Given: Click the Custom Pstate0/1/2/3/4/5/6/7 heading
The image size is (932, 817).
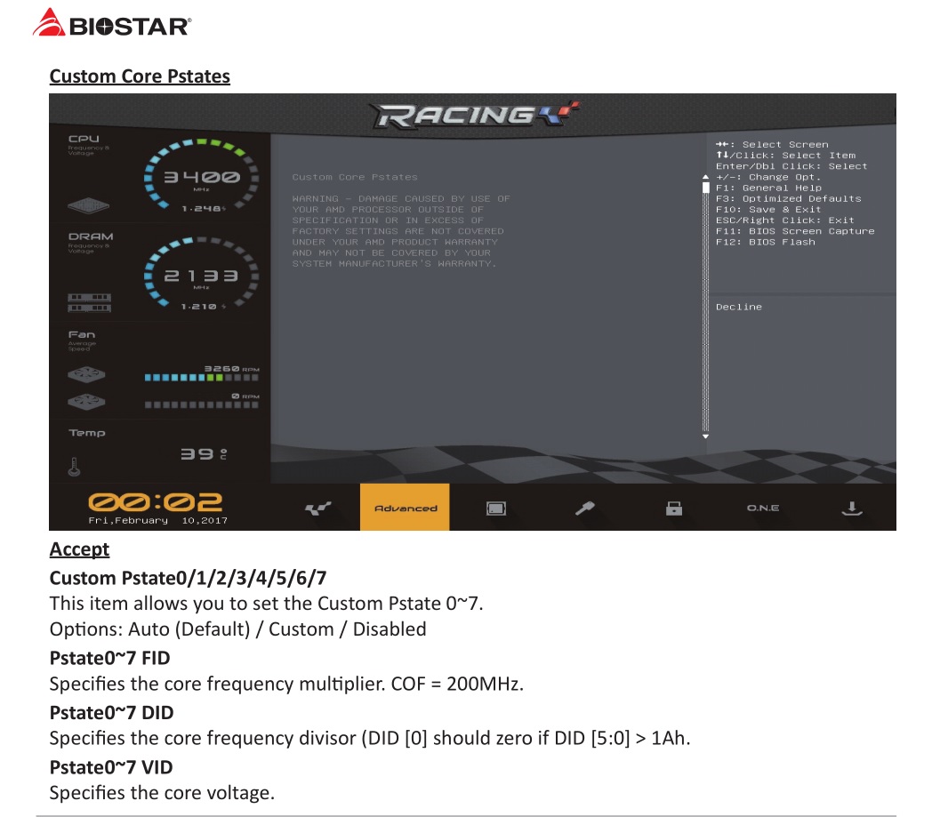Looking at the screenshot, I should click(188, 578).
